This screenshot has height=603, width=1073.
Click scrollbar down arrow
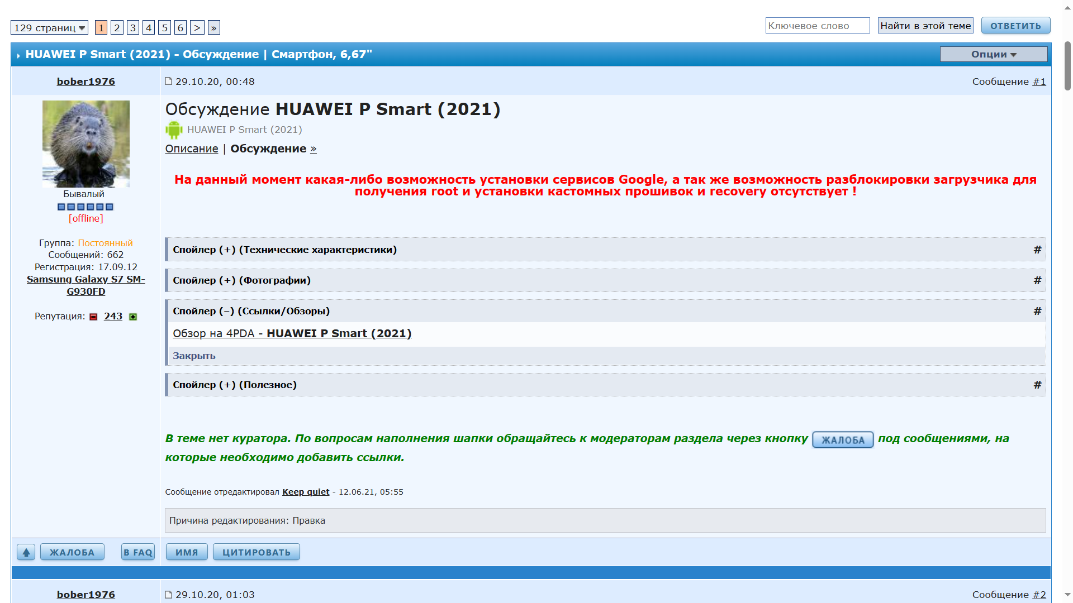tap(1067, 595)
